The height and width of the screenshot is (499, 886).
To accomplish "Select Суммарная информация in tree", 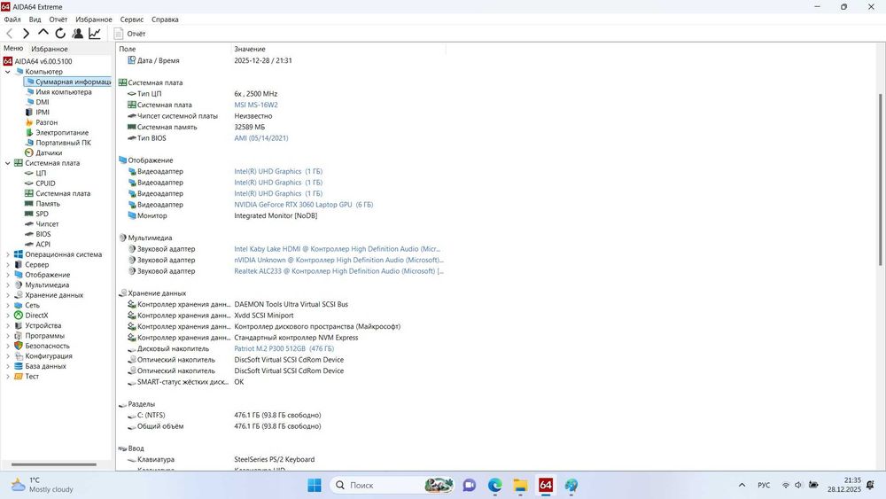I will coord(68,82).
